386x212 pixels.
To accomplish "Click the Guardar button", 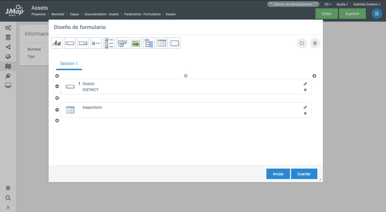I will [x=304, y=174].
